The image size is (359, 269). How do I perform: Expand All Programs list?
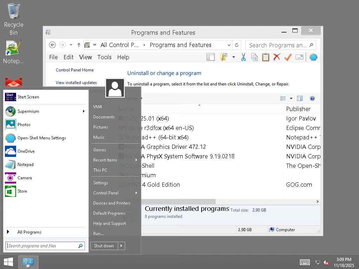[x=45, y=232]
